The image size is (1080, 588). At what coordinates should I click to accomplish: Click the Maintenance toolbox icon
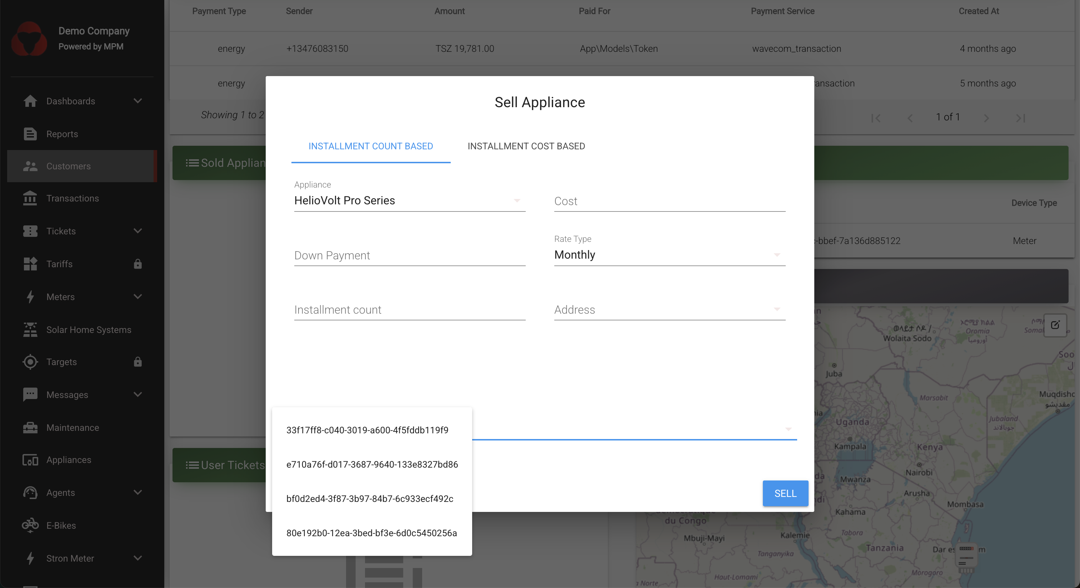coord(30,427)
